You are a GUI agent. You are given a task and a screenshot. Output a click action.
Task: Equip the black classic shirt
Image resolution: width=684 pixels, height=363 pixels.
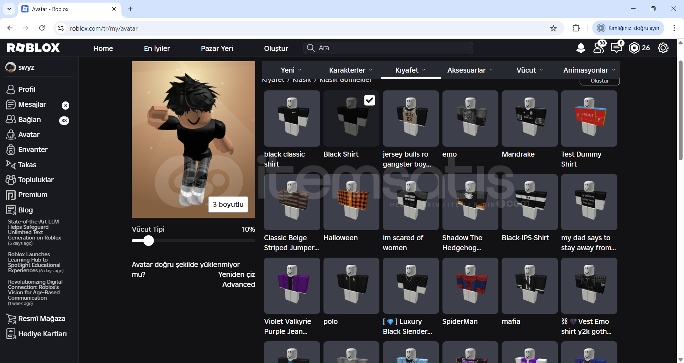[292, 119]
